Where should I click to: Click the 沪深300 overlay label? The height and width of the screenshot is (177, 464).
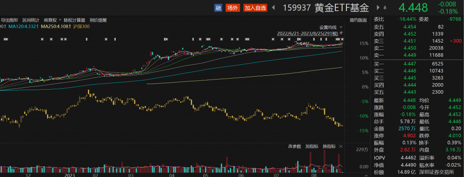tap(81, 26)
